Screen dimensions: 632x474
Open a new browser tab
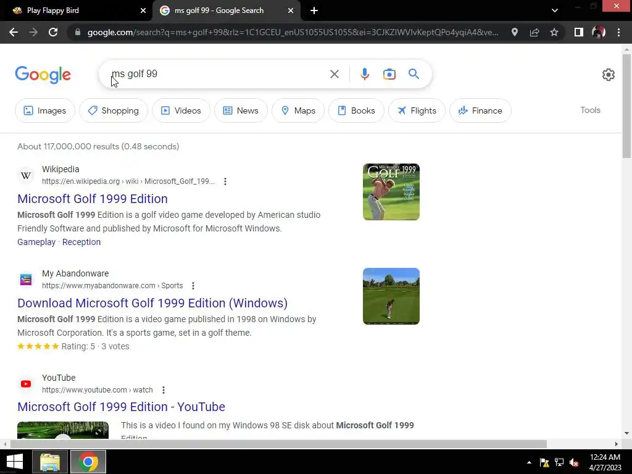314,11
